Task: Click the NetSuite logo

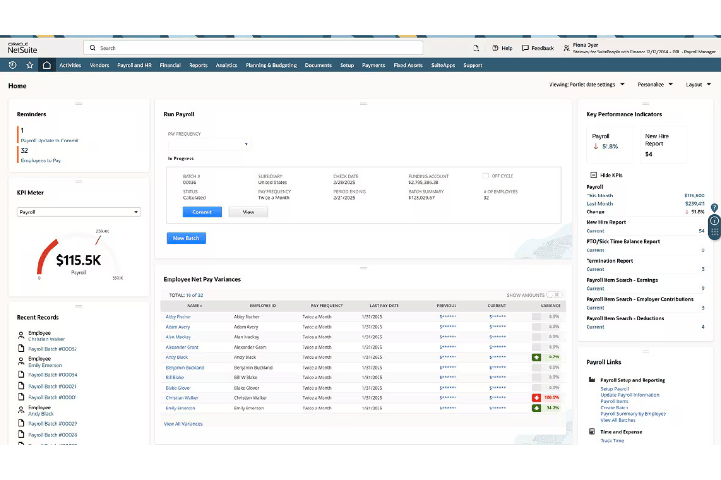Action: 22,48
